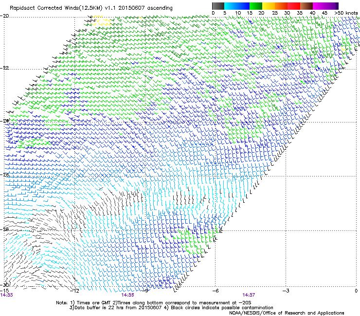
Task: Click the '-6' longitude axis label
Action: pos(216,291)
